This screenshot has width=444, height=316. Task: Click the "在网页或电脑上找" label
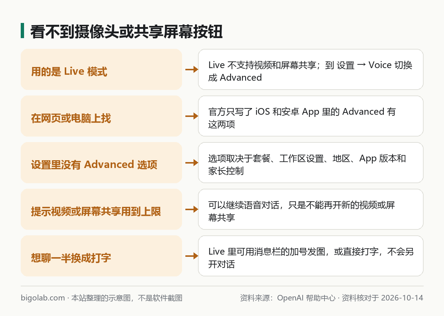click(x=71, y=118)
